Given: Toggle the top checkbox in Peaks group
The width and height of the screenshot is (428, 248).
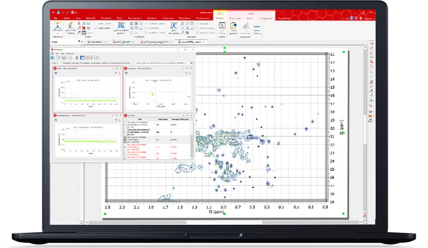Looking at the screenshot, I should point(96,24).
